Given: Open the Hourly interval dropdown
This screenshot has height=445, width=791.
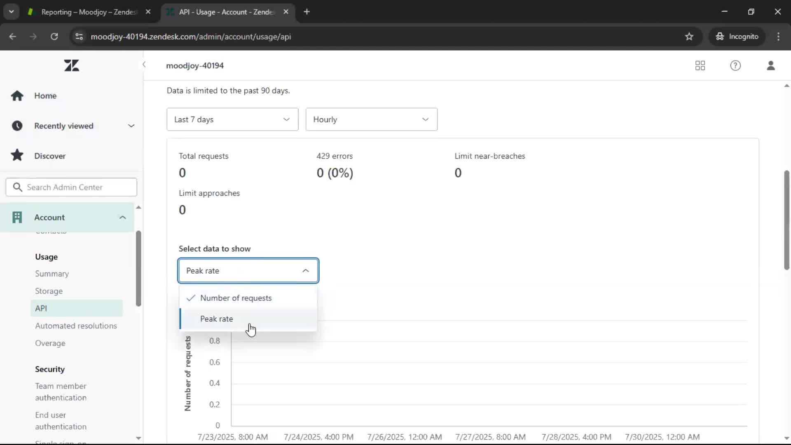Looking at the screenshot, I should tap(371, 119).
